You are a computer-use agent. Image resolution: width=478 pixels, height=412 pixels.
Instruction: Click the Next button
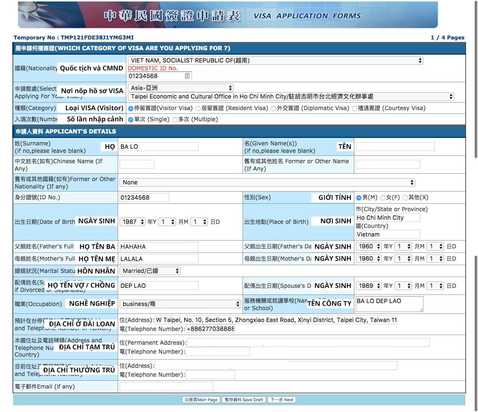coord(282,400)
